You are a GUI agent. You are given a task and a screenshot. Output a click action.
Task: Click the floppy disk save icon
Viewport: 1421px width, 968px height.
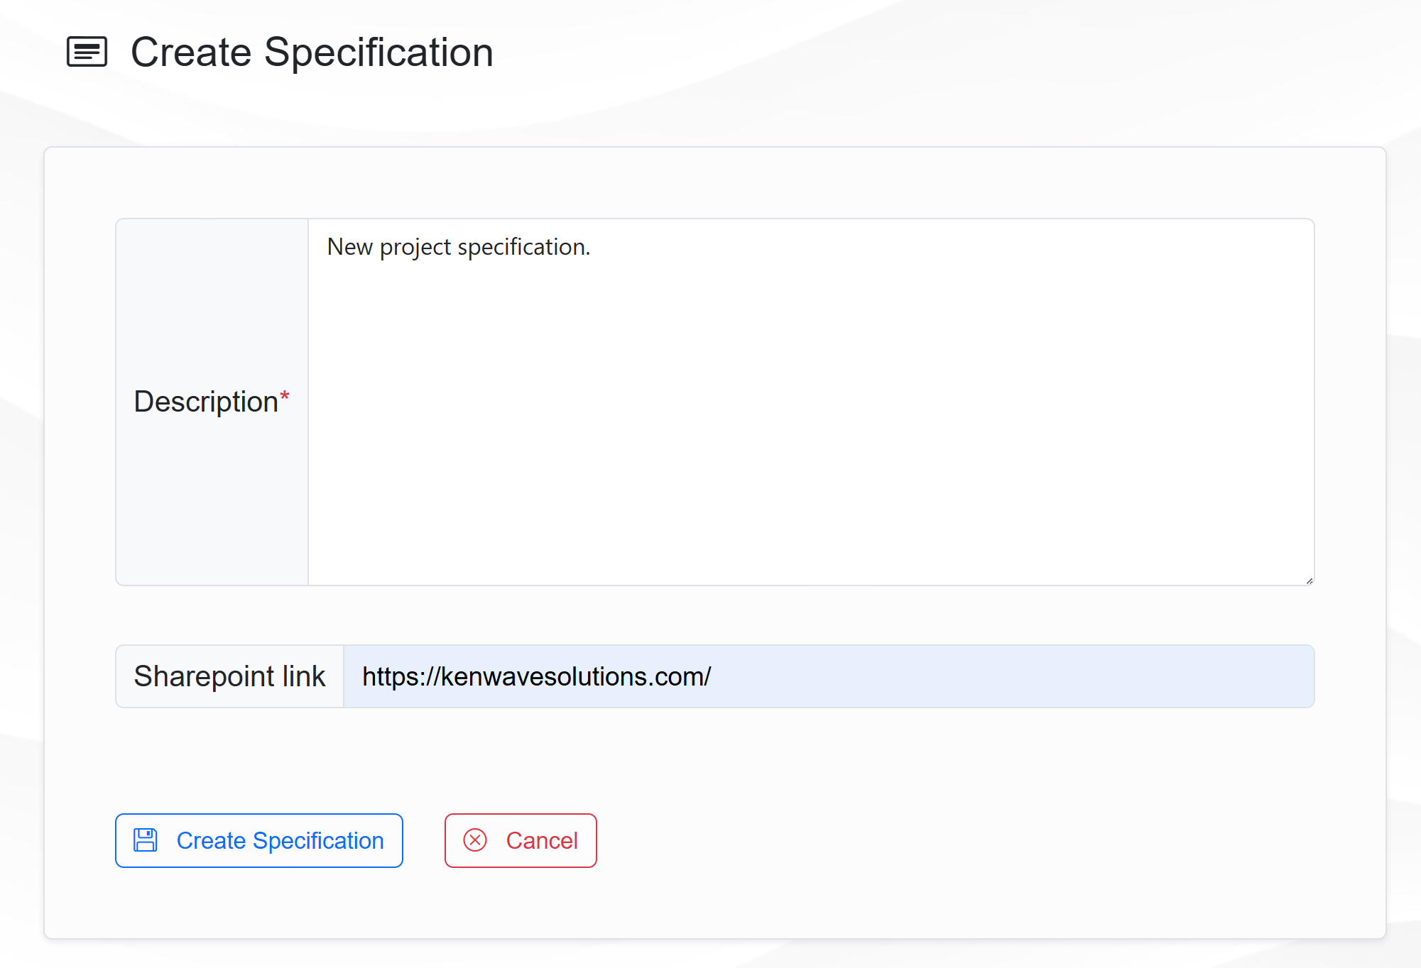point(146,840)
